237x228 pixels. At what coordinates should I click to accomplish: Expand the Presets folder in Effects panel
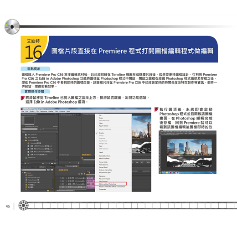point(23,173)
